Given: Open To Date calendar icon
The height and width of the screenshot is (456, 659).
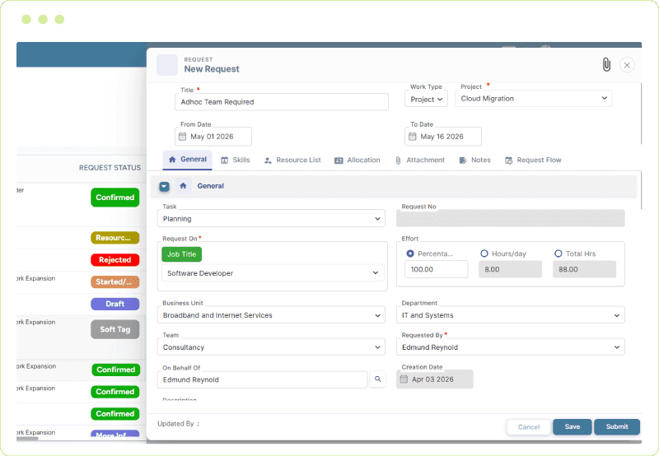Looking at the screenshot, I should [x=413, y=137].
